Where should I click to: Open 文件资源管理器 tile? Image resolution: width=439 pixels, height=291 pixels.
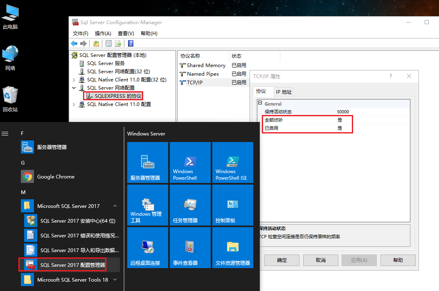click(232, 248)
